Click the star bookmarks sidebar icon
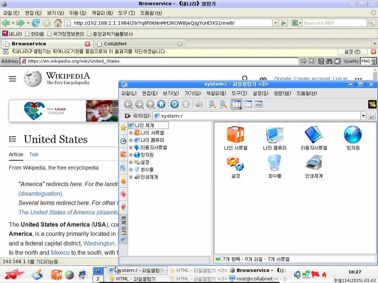Image resolution: width=378 pixels, height=283 pixels. click(x=123, y=128)
